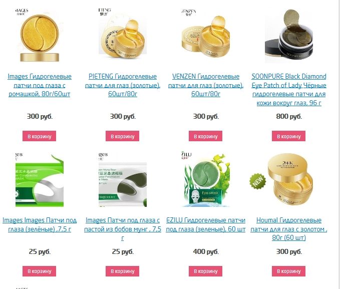Open the PIETENG gold eye patches image

tap(123, 35)
